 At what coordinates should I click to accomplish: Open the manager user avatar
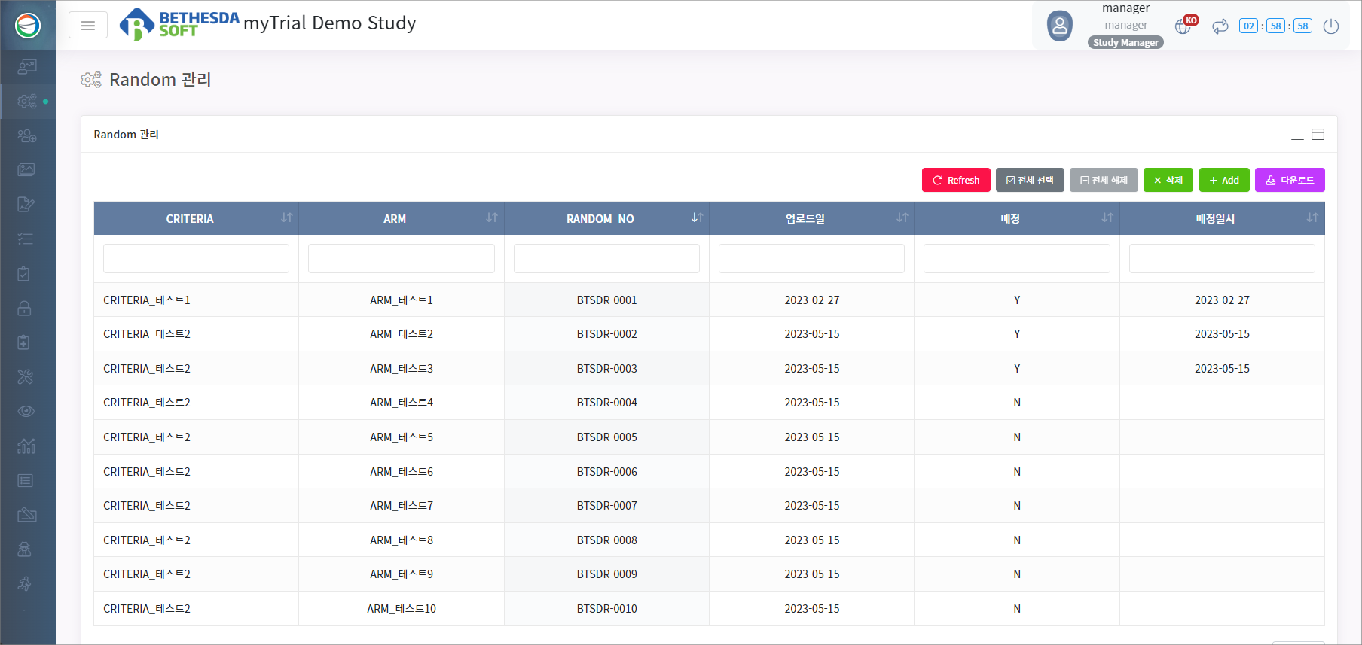1059,26
